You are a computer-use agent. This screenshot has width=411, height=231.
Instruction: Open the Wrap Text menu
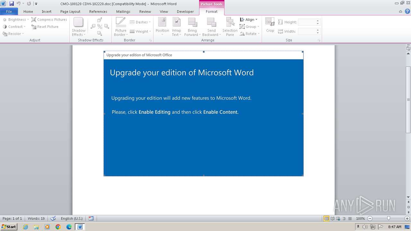coord(177,27)
